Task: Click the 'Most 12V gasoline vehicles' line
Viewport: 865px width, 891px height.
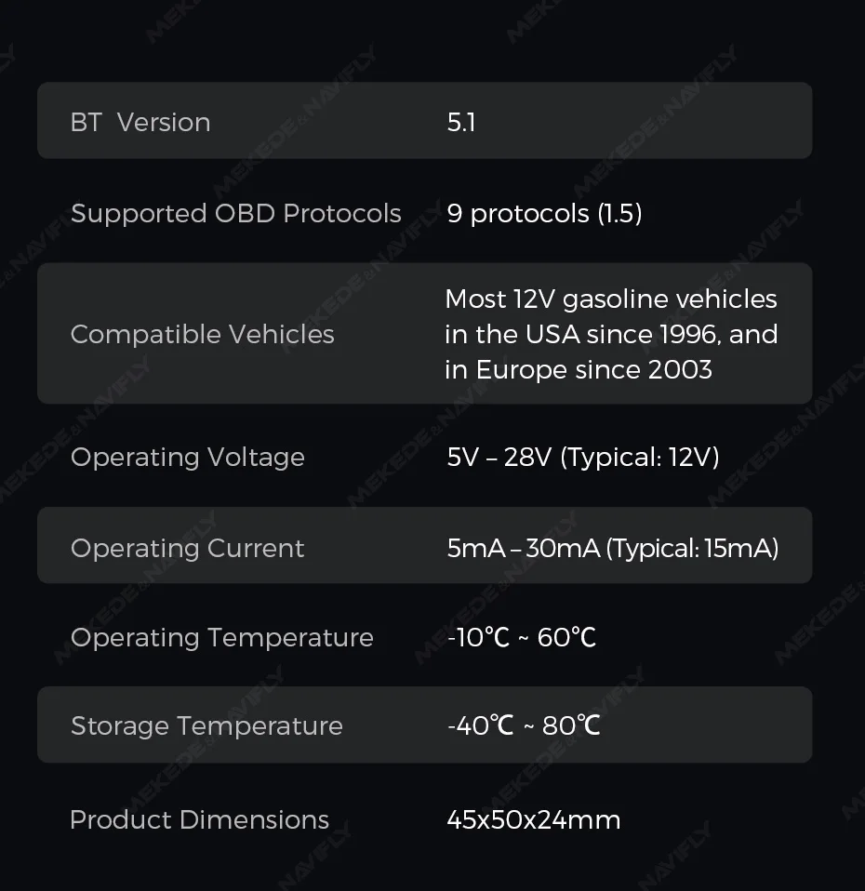Action: (x=611, y=299)
